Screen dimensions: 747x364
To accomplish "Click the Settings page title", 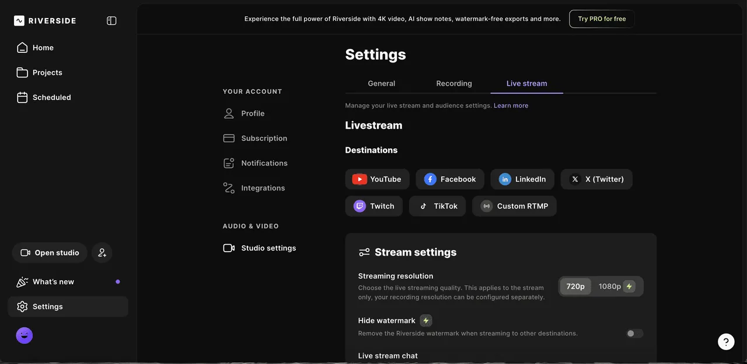I will click(x=376, y=55).
